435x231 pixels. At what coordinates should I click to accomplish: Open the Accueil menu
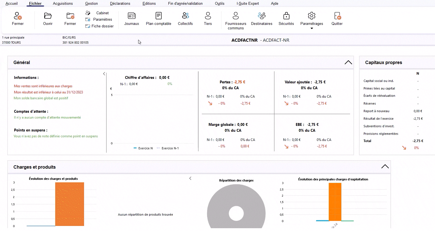coord(11,3)
